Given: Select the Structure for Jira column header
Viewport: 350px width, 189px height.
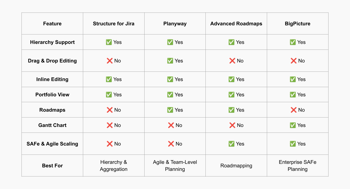Looking at the screenshot, I should coord(114,24).
